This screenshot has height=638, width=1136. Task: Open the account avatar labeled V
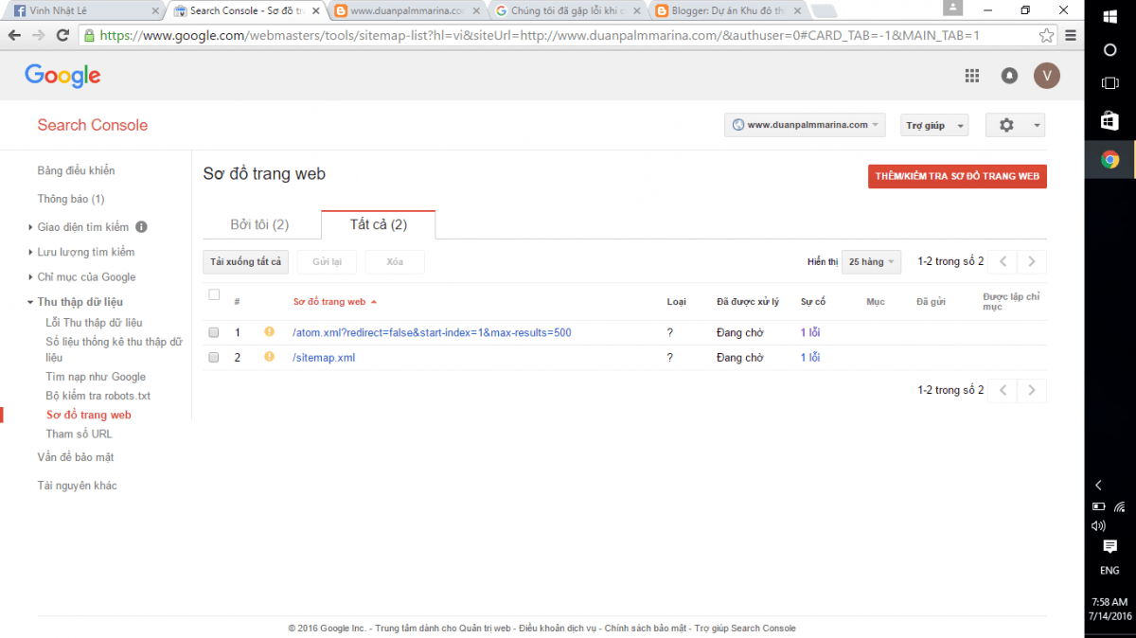1047,76
